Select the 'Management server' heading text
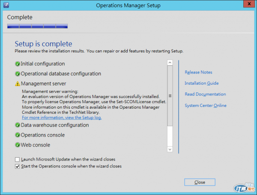Screen dimensions: 257x195 (x=43, y=84)
